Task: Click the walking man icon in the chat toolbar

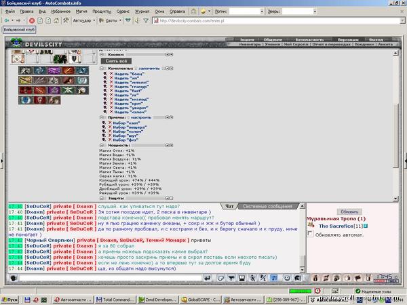Action: pos(252,279)
